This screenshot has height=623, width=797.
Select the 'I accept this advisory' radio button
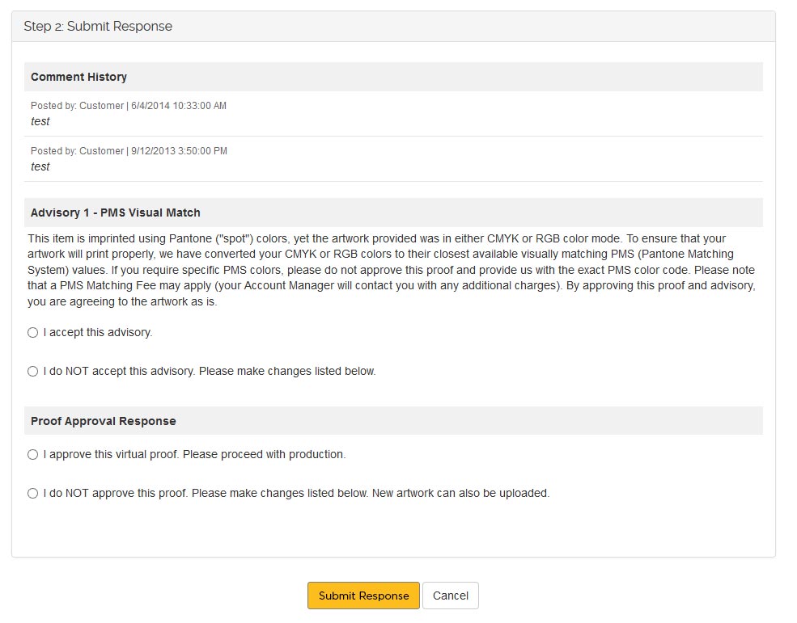[33, 333]
